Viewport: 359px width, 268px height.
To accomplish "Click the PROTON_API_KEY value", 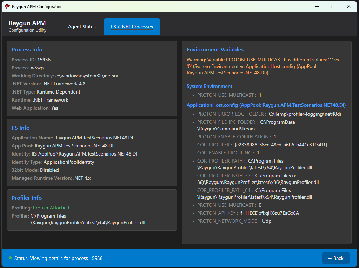I will (273, 213).
